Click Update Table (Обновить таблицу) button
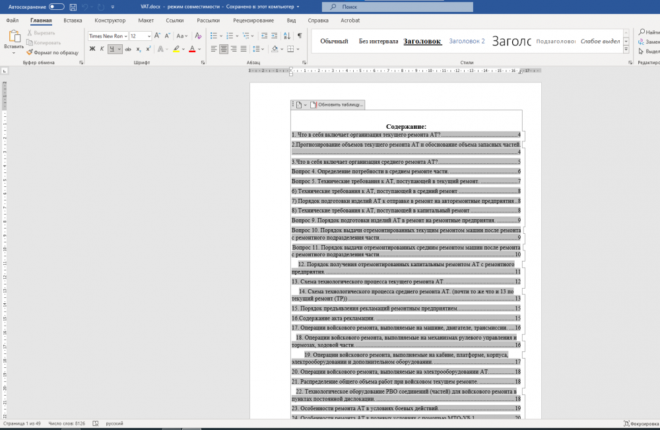Screen dimensions: 660x430 337,104
